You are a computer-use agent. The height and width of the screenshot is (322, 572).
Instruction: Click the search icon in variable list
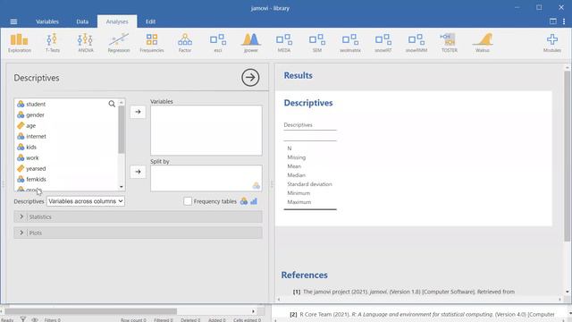point(112,104)
